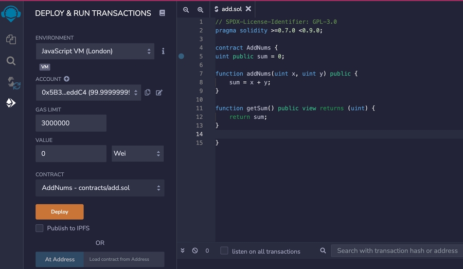Zoom in the editor font
463x269 pixels.
pyautogui.click(x=201, y=9)
